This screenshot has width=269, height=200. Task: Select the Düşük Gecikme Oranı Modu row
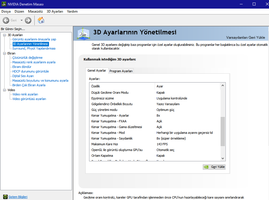(x=155, y=93)
